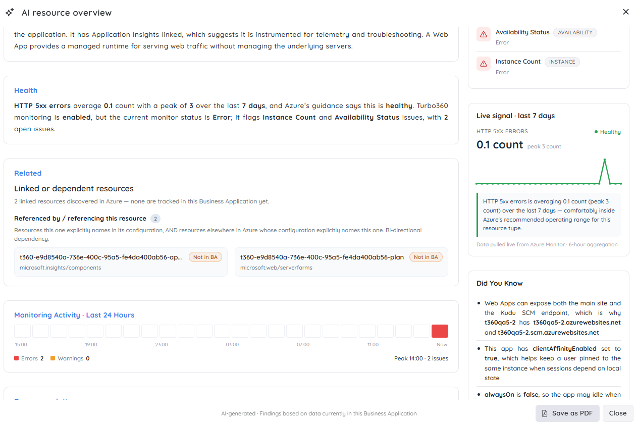Click the Availability Status warning icon
Image resolution: width=635 pixels, height=423 pixels.
tap(484, 34)
